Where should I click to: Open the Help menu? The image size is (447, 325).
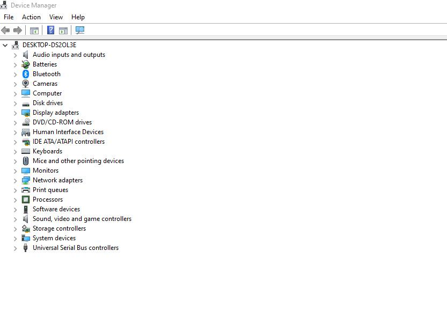78,17
